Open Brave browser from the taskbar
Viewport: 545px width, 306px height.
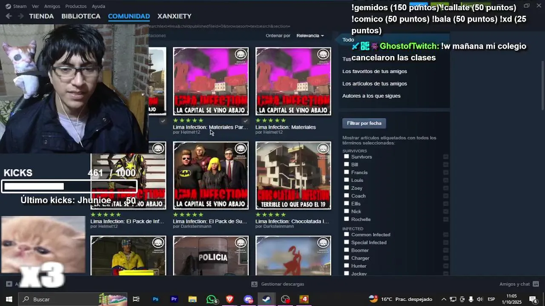(x=230, y=299)
